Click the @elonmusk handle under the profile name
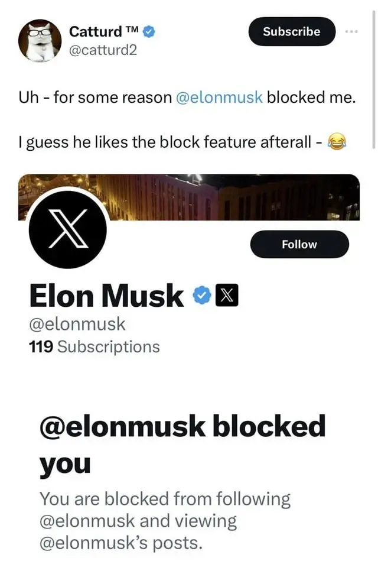Screen dimensions: 378x574 [x=77, y=324]
